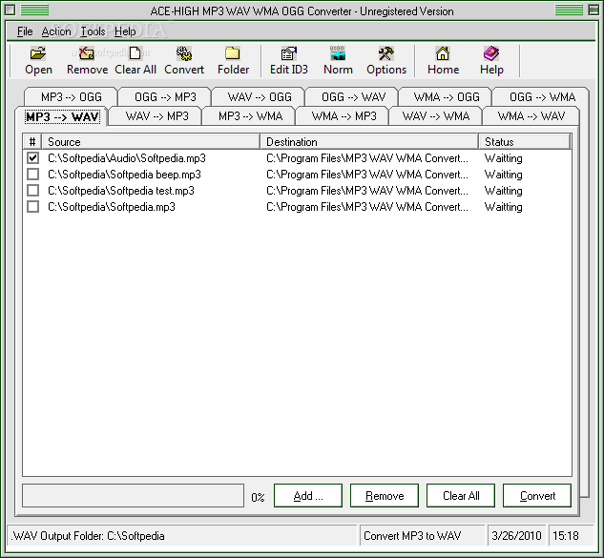This screenshot has width=604, height=558.
Task: Switch to the MP3 --> OGG tab
Action: (72, 96)
